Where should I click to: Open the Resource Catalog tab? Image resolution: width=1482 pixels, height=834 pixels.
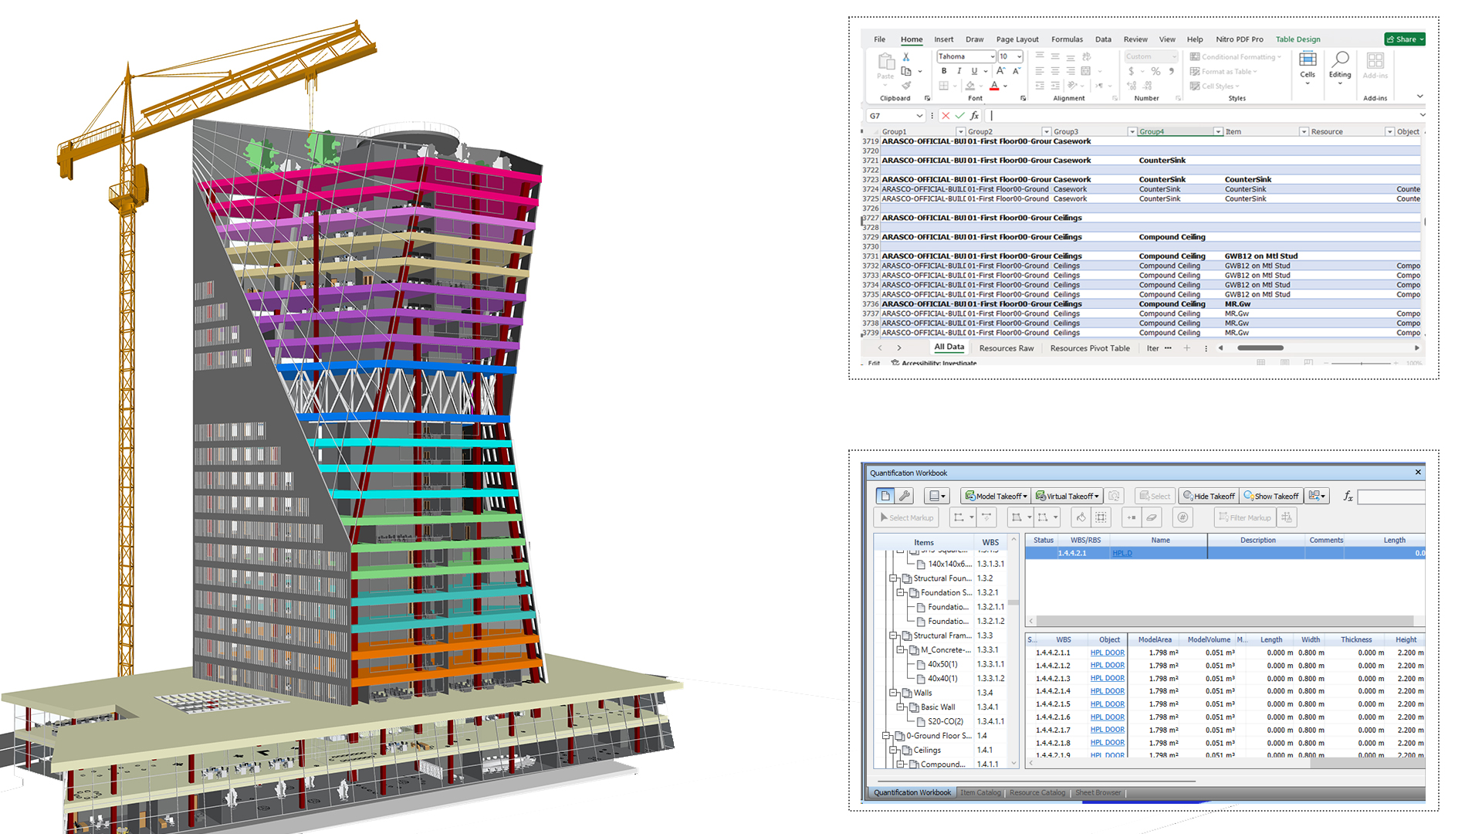coord(1037,792)
